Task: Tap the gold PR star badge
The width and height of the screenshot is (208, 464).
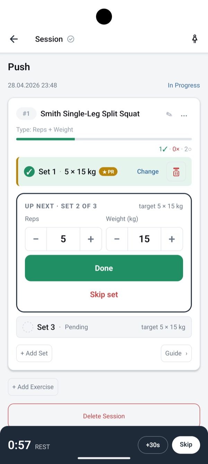Action: 108,172
